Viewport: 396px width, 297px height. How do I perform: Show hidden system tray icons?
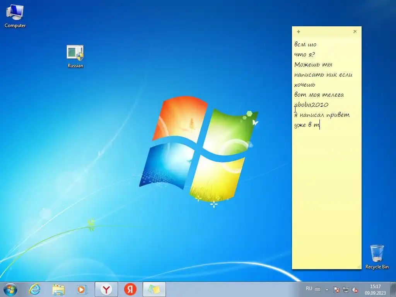click(327, 290)
